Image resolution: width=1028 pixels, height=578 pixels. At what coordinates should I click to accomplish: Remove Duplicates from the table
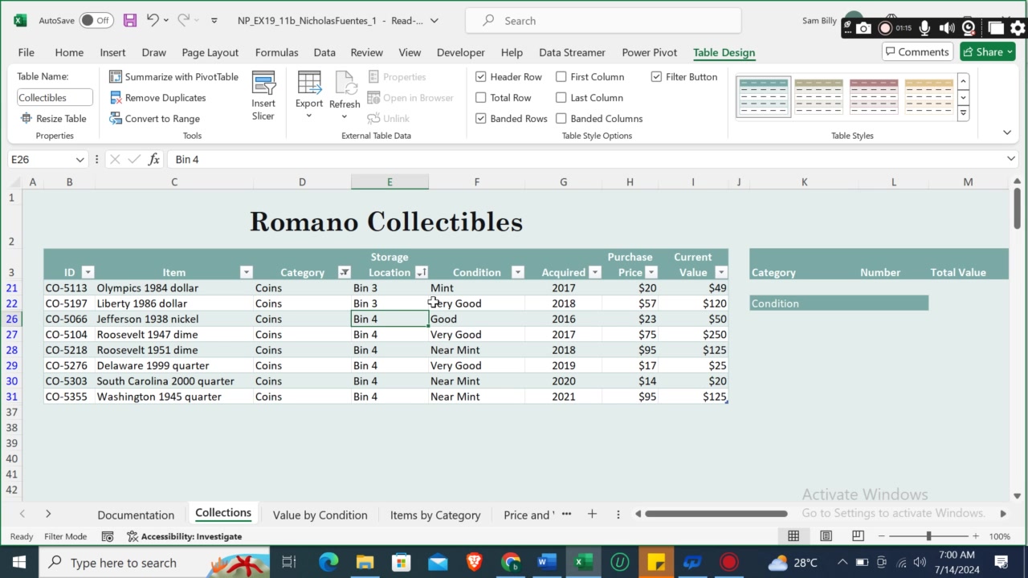tap(157, 97)
